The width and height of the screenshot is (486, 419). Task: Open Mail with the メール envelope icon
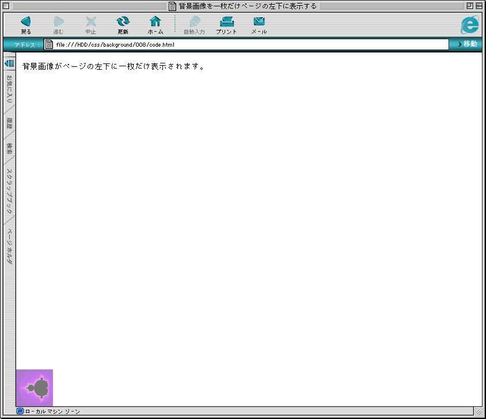pyautogui.click(x=259, y=22)
